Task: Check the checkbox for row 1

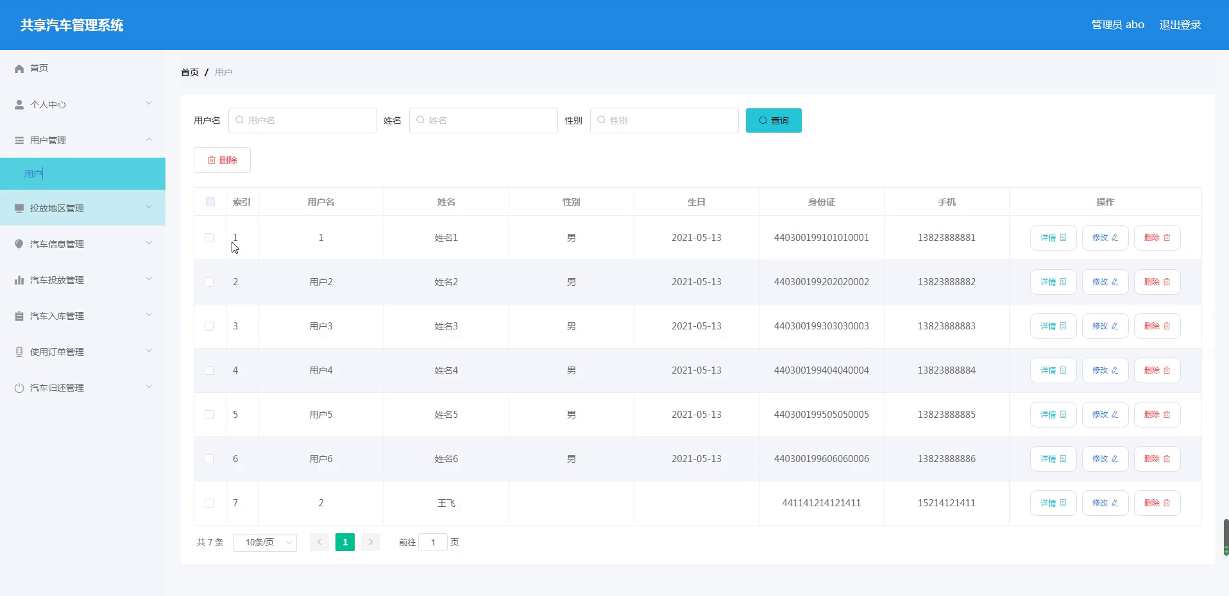Action: pyautogui.click(x=209, y=238)
